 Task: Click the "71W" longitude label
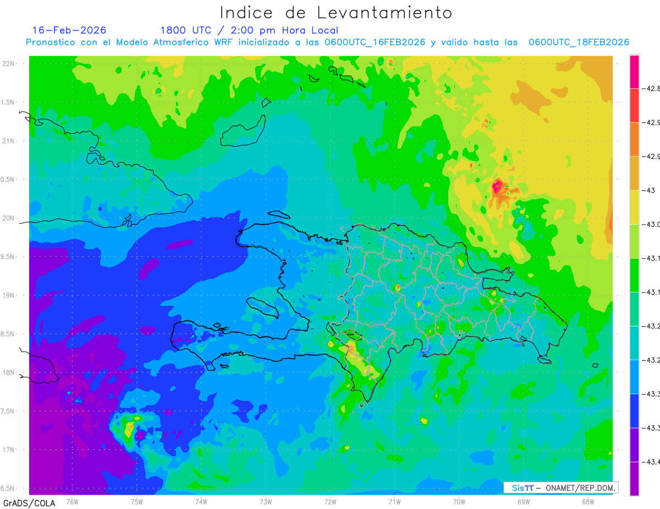394,501
